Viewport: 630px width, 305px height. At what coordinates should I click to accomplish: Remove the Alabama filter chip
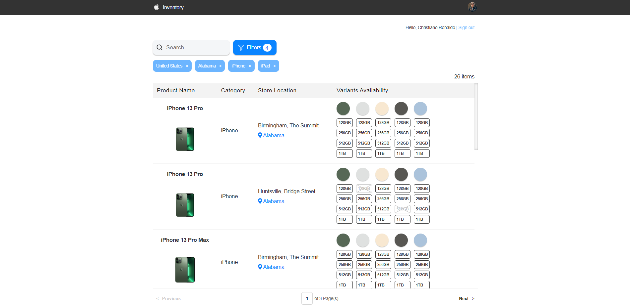[x=220, y=66]
